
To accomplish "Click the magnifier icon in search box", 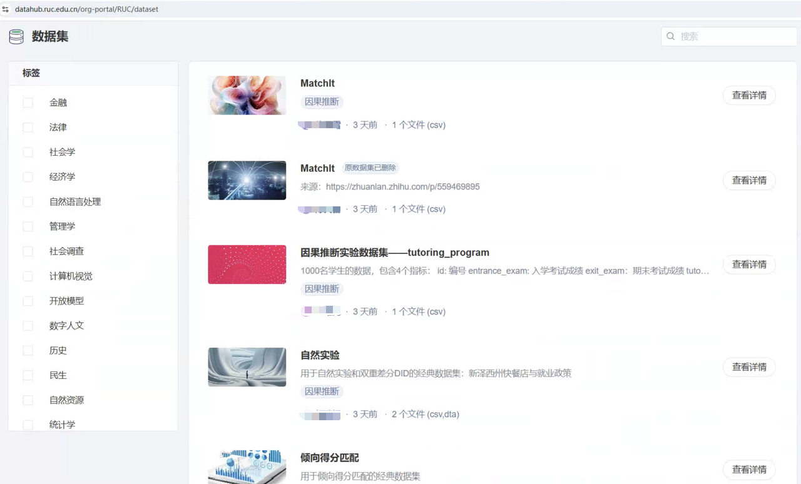I will 671,36.
